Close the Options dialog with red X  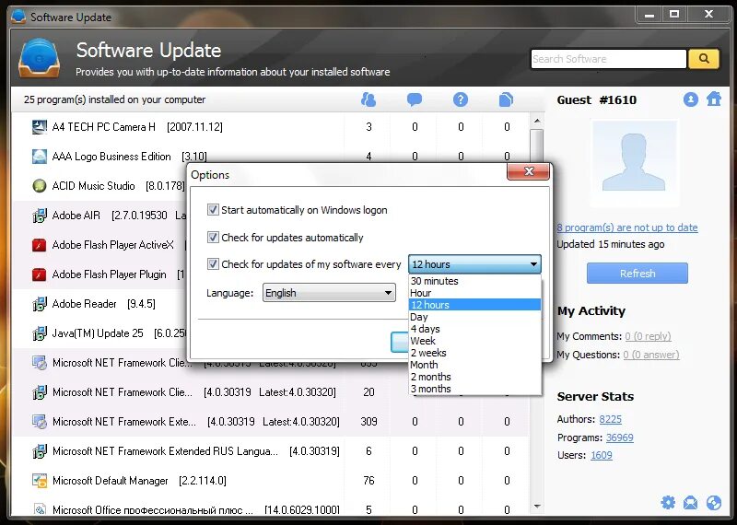pyautogui.click(x=528, y=171)
